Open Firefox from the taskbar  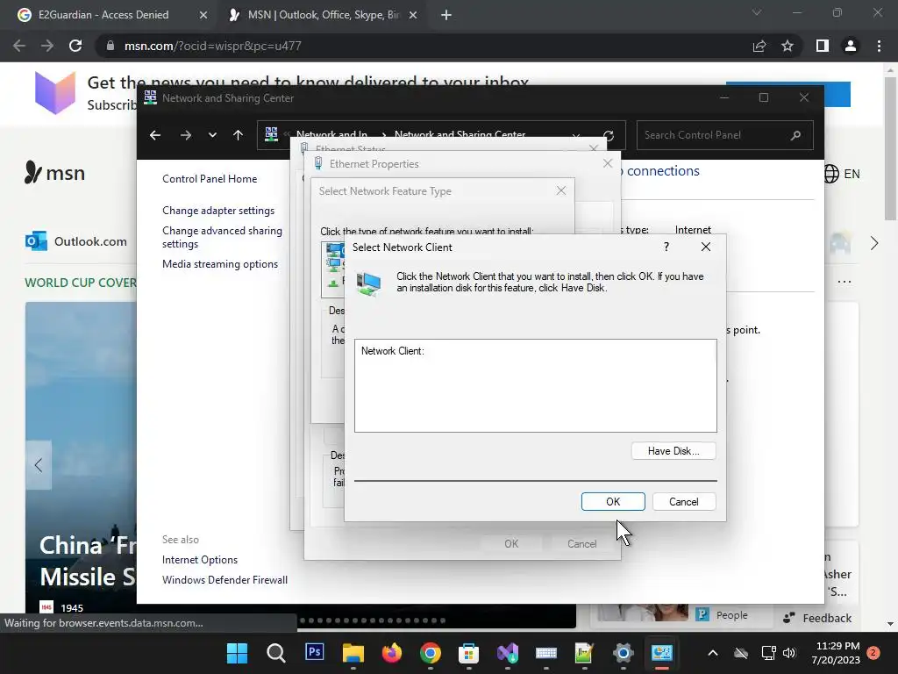[392, 653]
